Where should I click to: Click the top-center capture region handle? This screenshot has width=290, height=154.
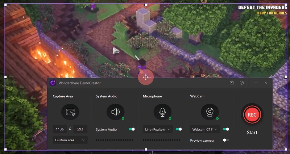pyautogui.click(x=146, y=5)
